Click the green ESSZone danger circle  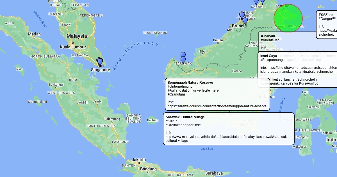point(288,18)
